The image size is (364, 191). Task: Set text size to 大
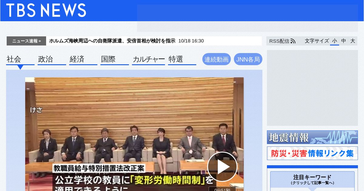353,41
